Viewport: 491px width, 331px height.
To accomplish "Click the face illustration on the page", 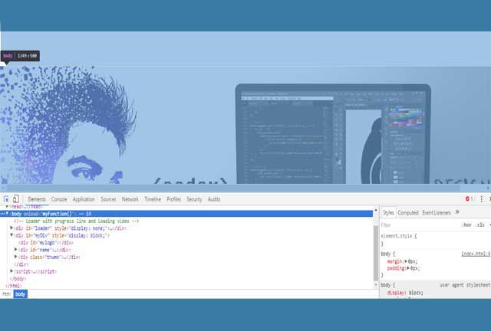I will [68, 125].
